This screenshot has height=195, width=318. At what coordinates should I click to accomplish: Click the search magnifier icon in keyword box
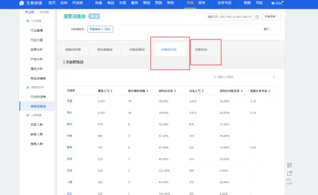click(215, 77)
